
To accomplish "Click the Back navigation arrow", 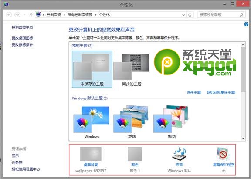I will 9,15.
